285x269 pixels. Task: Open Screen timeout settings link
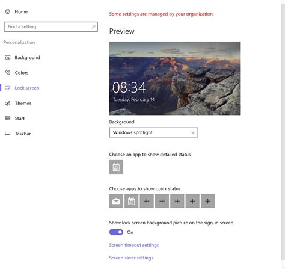(x=134, y=245)
